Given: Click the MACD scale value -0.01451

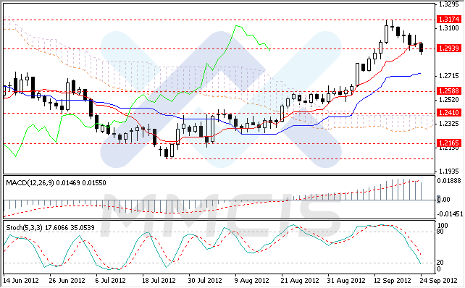Looking at the screenshot, I should coord(450,214).
